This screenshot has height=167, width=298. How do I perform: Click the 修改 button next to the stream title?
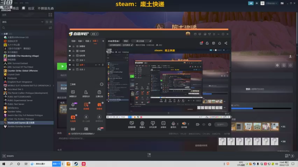(126, 41)
